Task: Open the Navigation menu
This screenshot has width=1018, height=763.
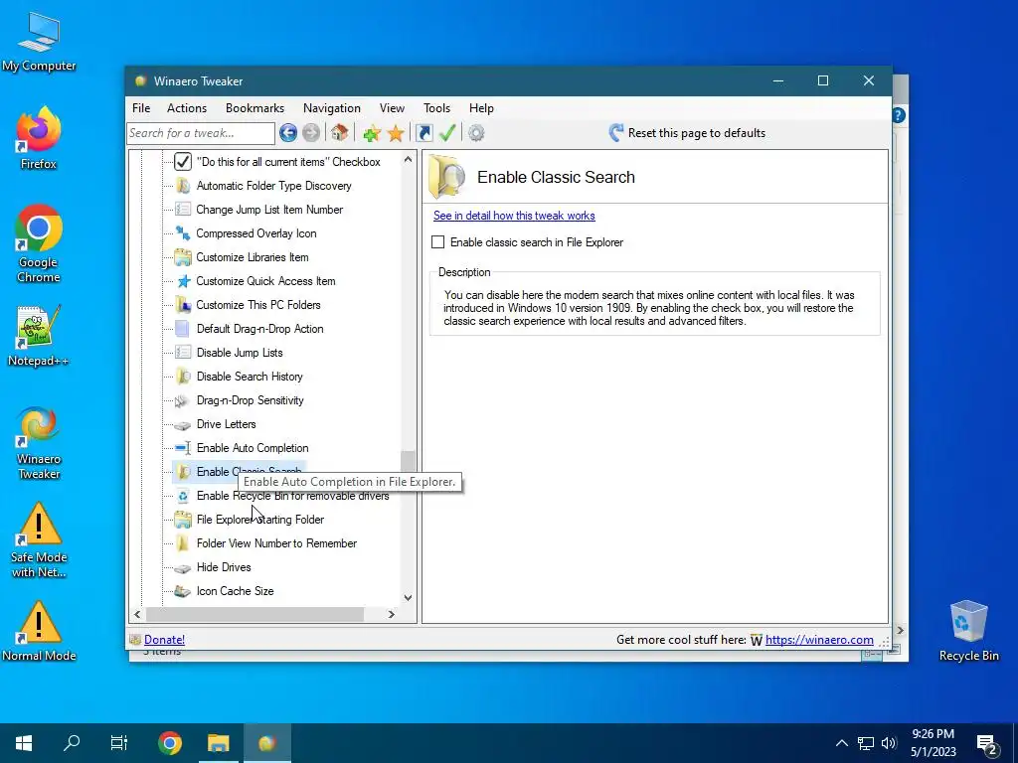Action: click(x=332, y=108)
